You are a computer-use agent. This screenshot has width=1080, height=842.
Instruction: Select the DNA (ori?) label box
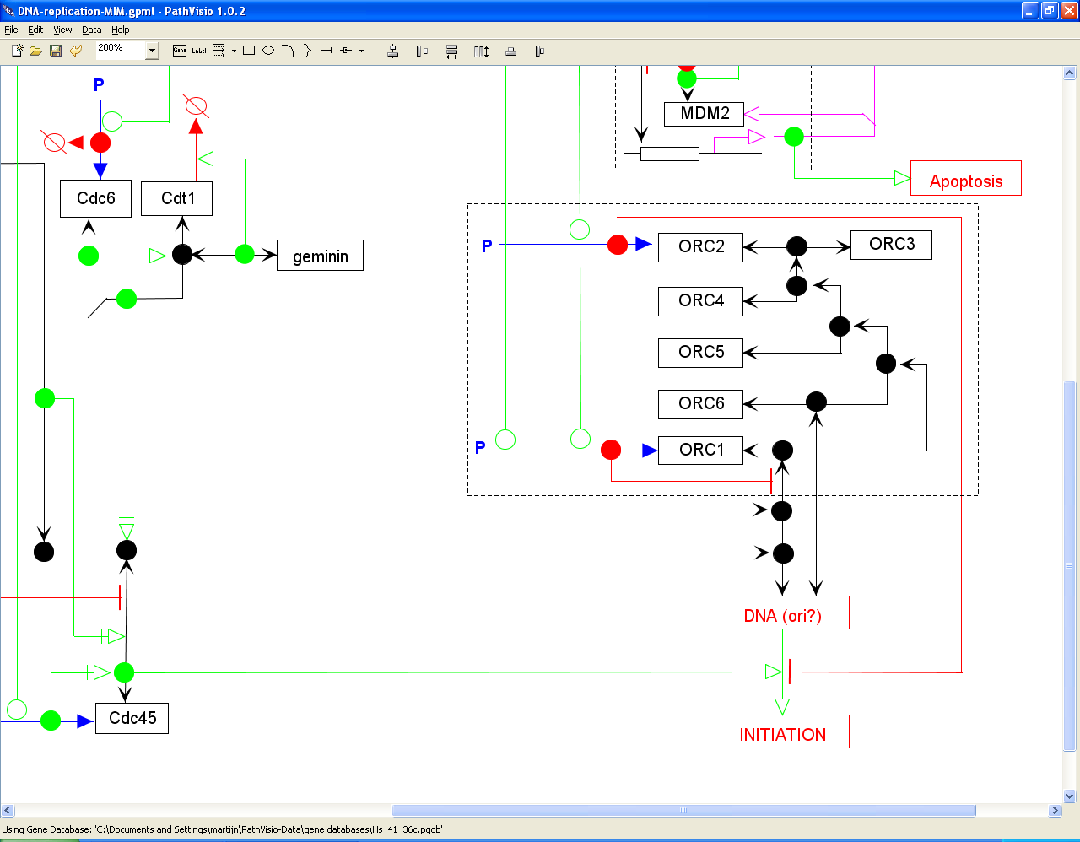tap(782, 613)
